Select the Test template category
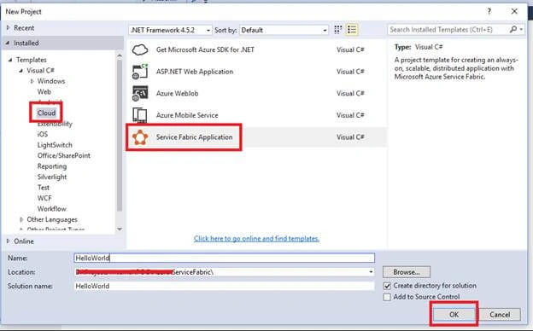Viewport: 533px width, 331px height. pos(44,188)
